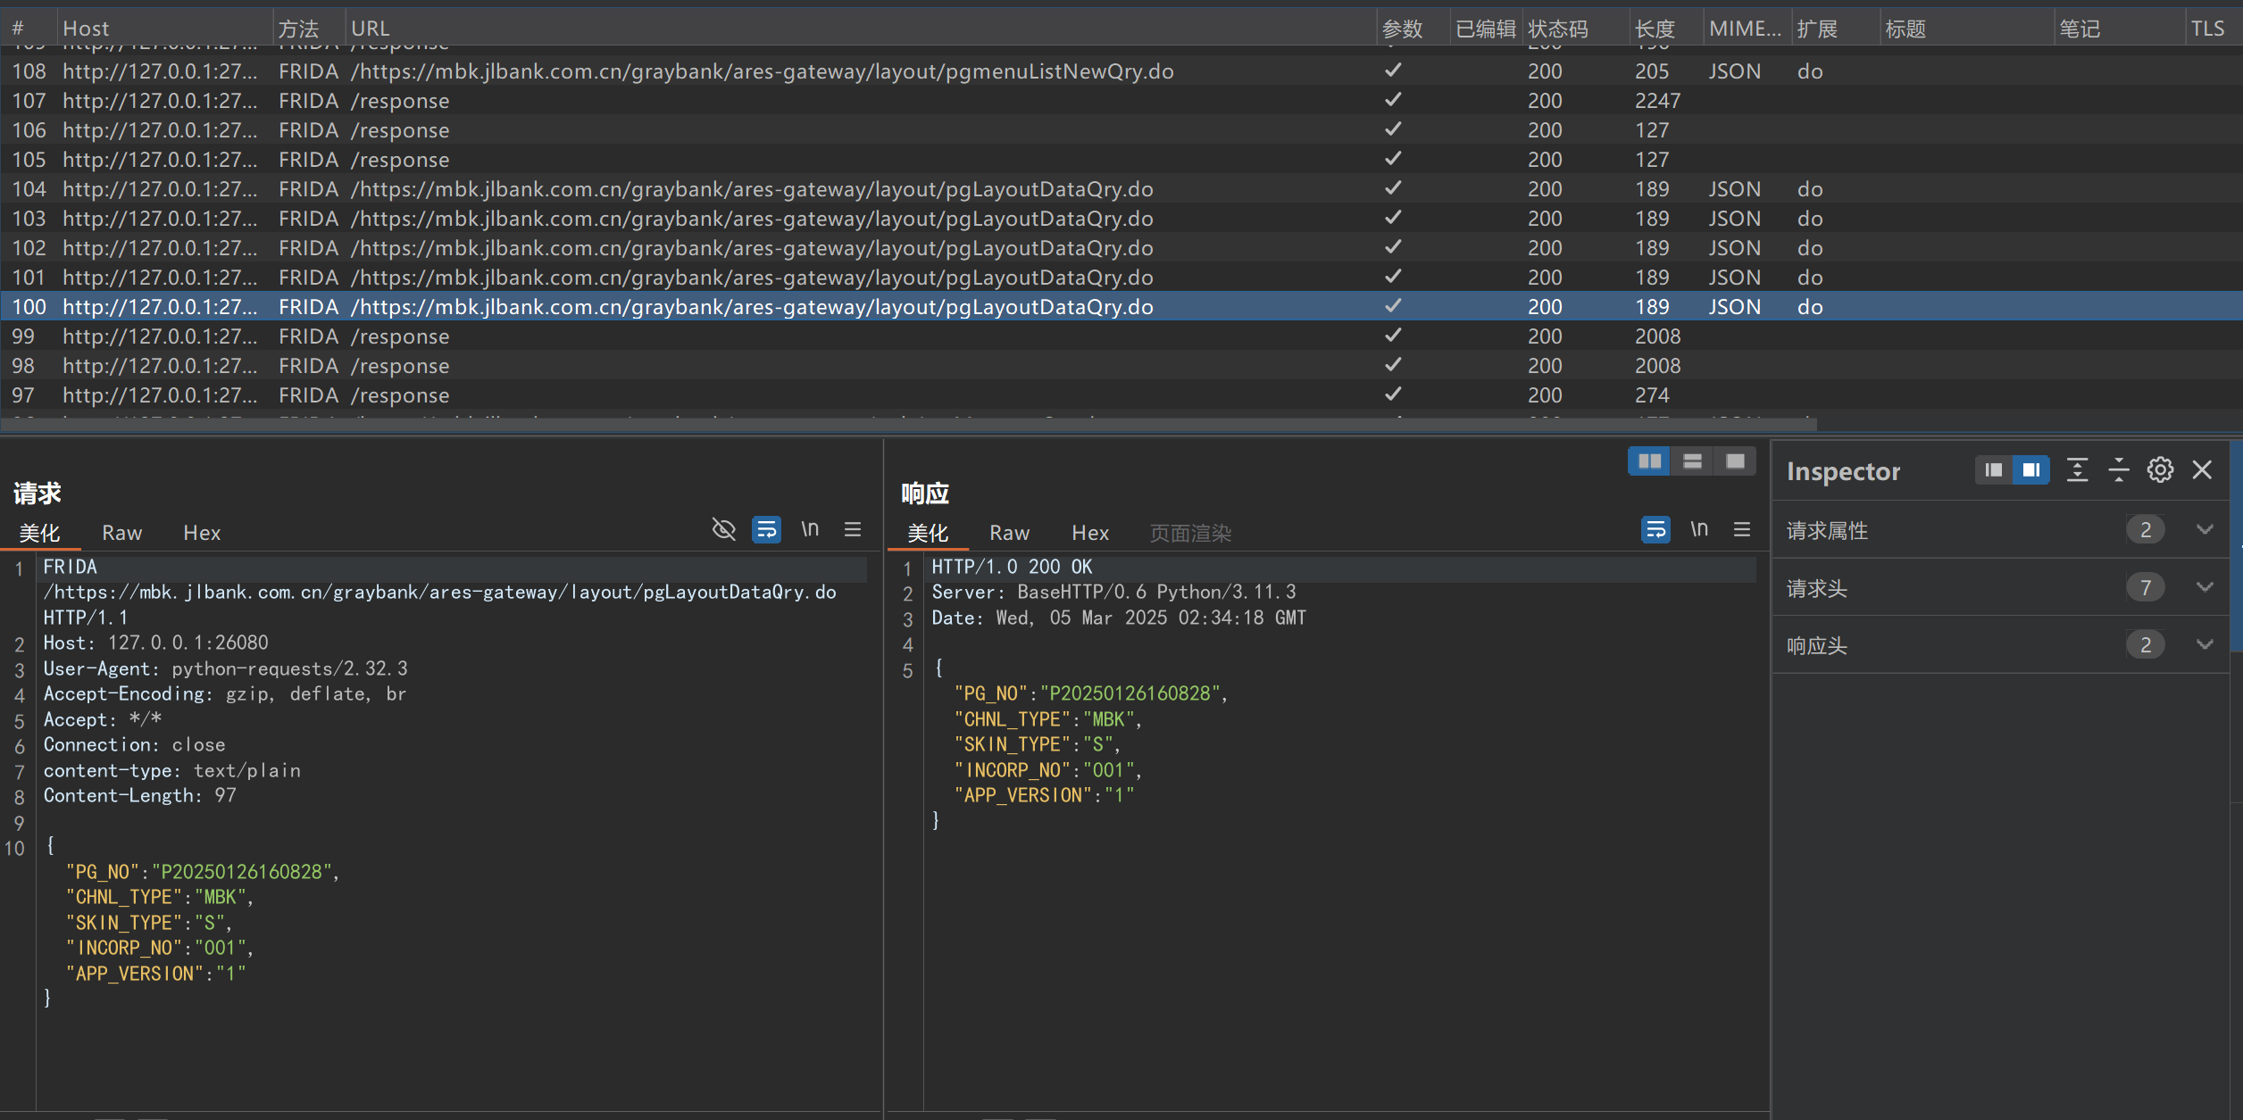The height and width of the screenshot is (1120, 2243).
Task: Sort history by 状态码 column header
Action: click(1557, 29)
